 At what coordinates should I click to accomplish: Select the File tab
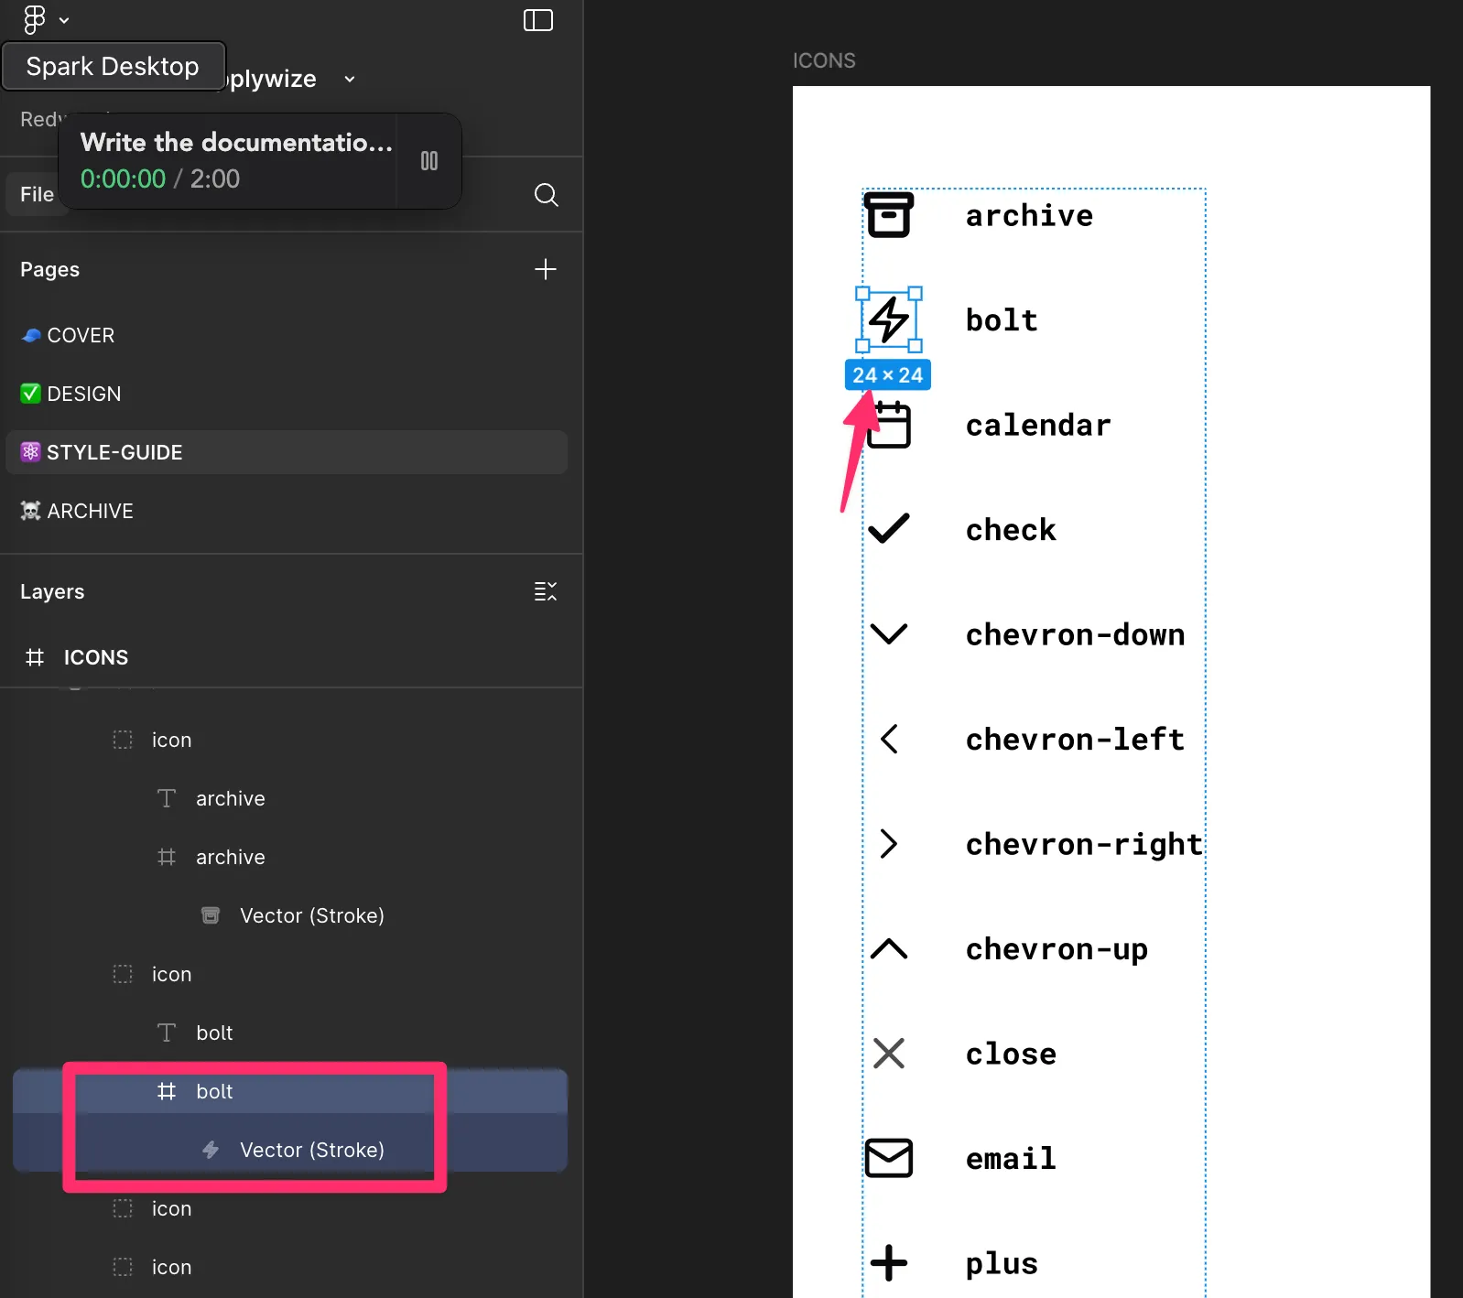pos(37,194)
